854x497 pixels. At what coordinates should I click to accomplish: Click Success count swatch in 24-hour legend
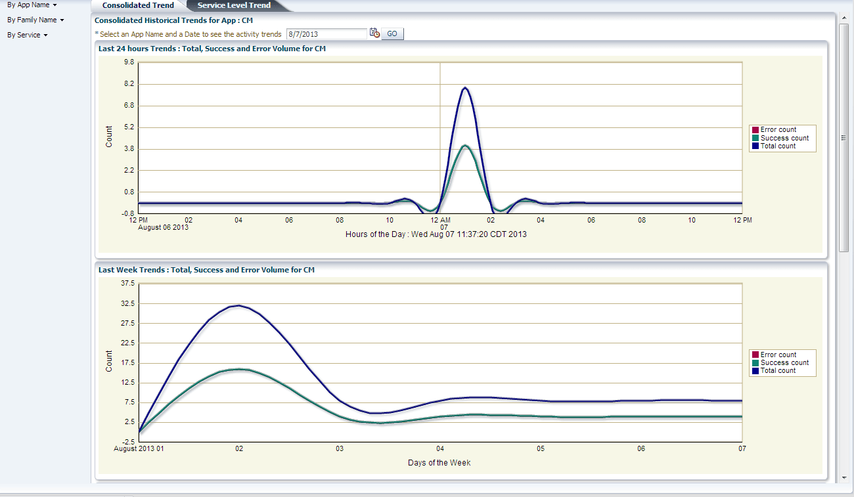pos(755,138)
